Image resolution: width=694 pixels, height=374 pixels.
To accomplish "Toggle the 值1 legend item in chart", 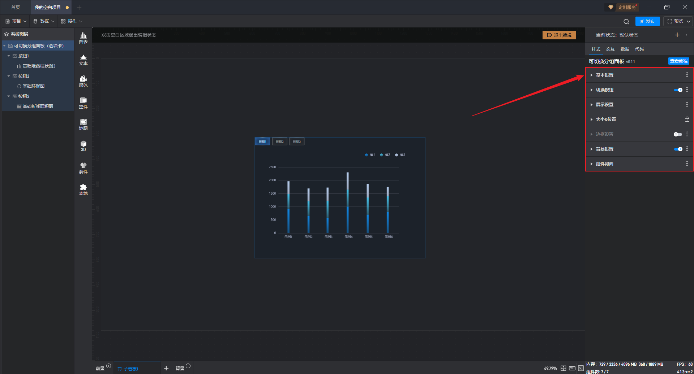I will click(370, 155).
